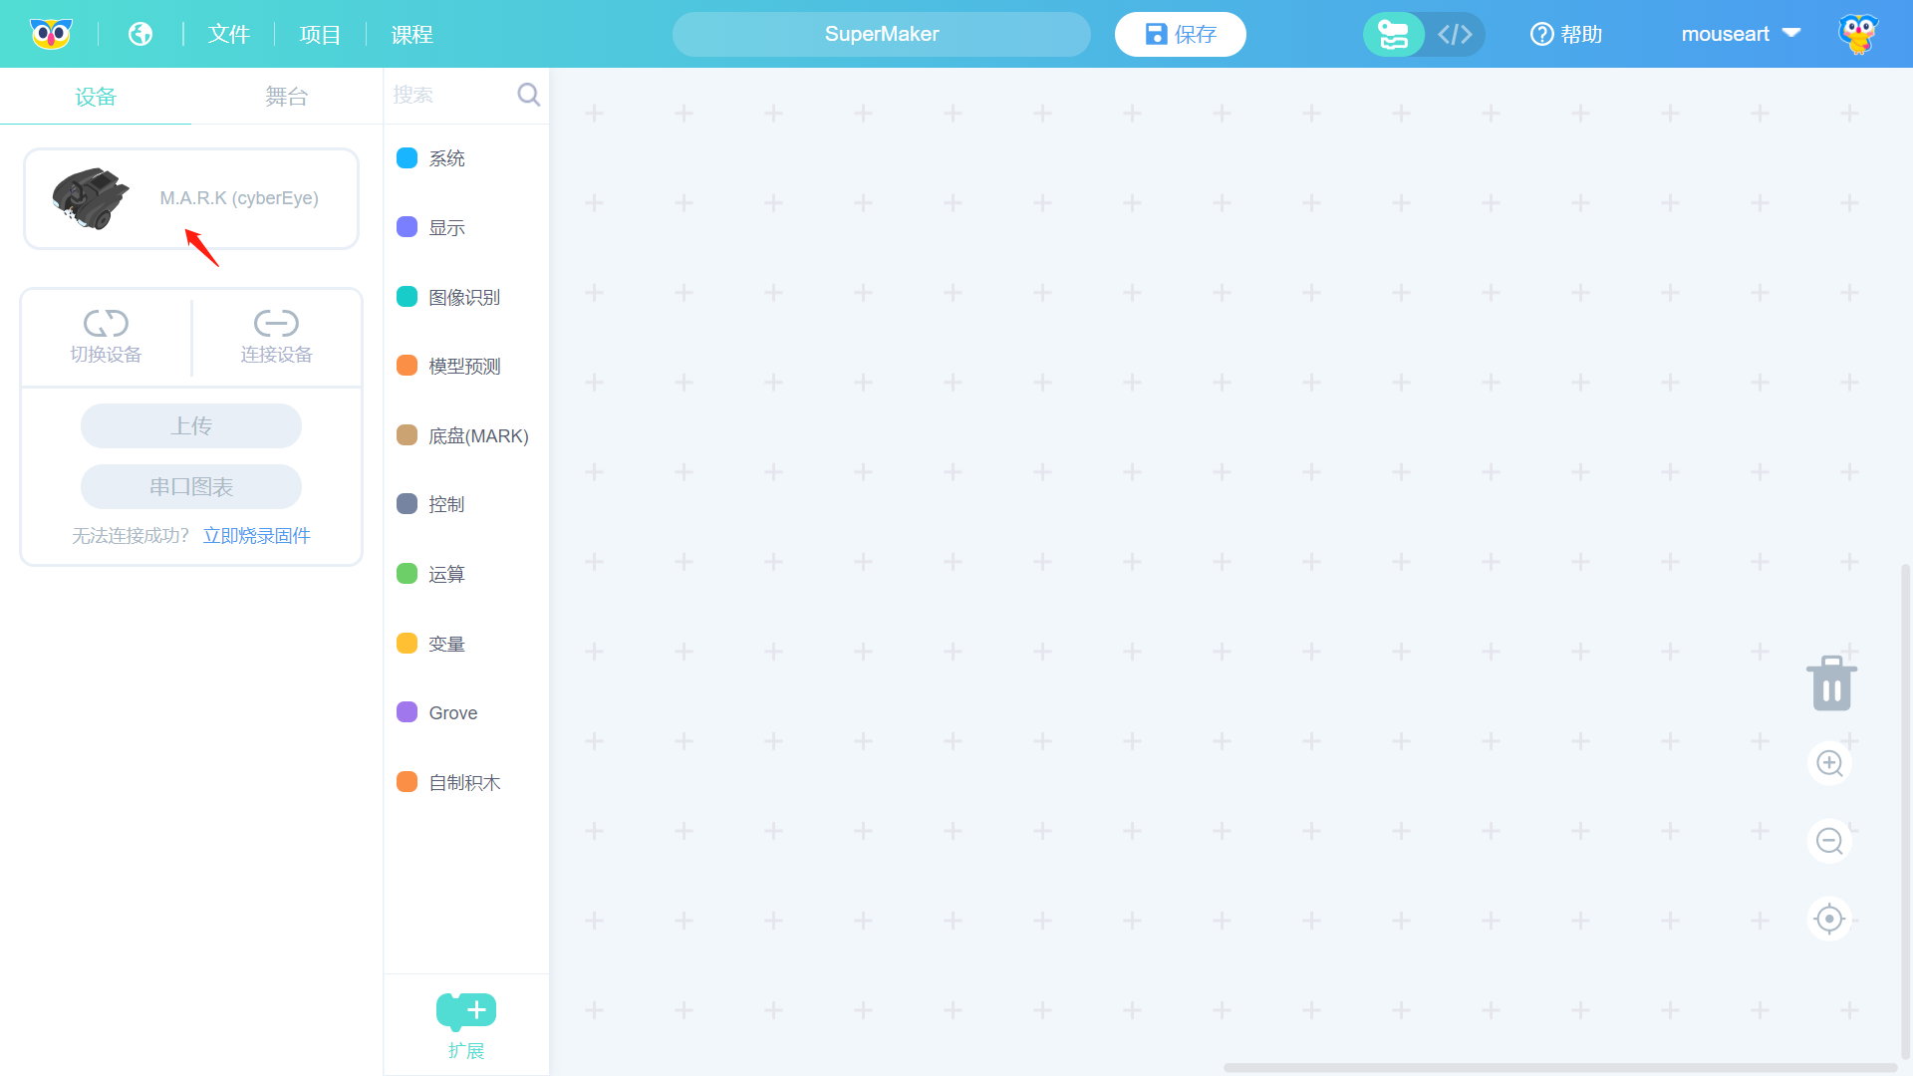Switch to the 舞台 tab
The width and height of the screenshot is (1913, 1076).
286,97
